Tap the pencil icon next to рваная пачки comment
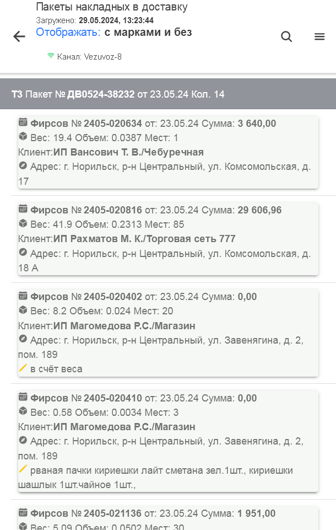 (x=23, y=468)
